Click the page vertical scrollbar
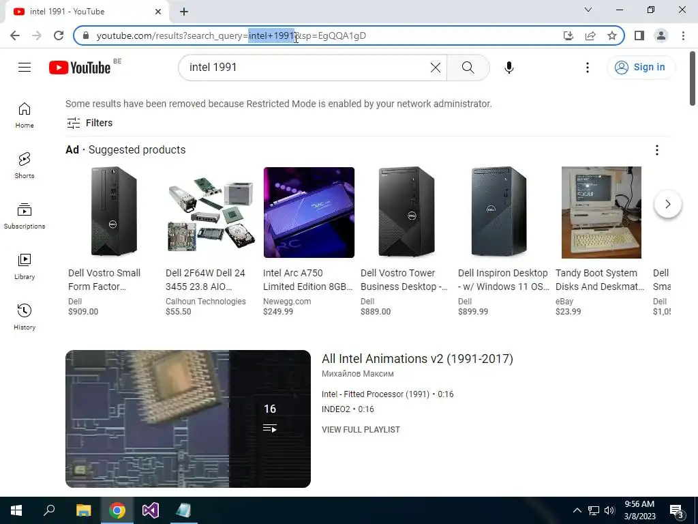 coord(693,78)
